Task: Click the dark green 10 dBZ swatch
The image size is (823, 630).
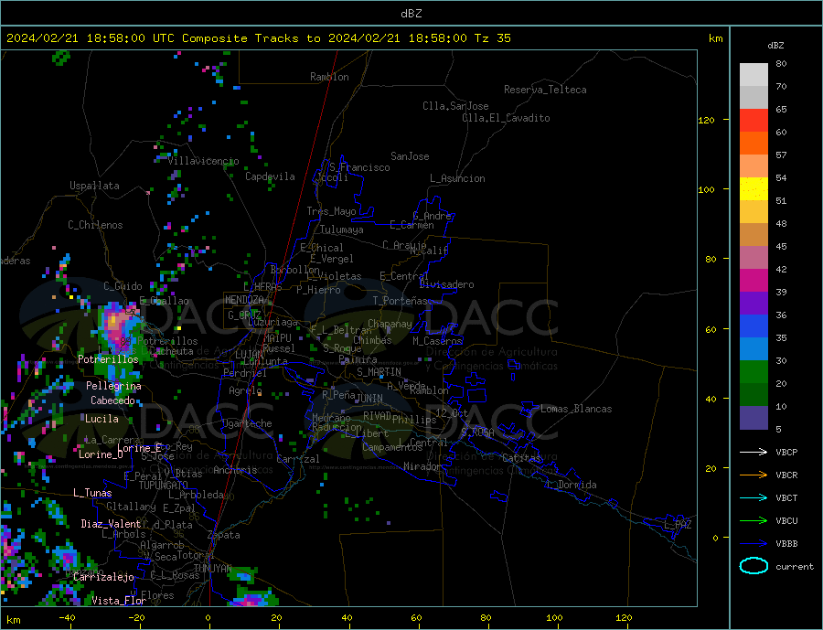Action: coord(754,394)
